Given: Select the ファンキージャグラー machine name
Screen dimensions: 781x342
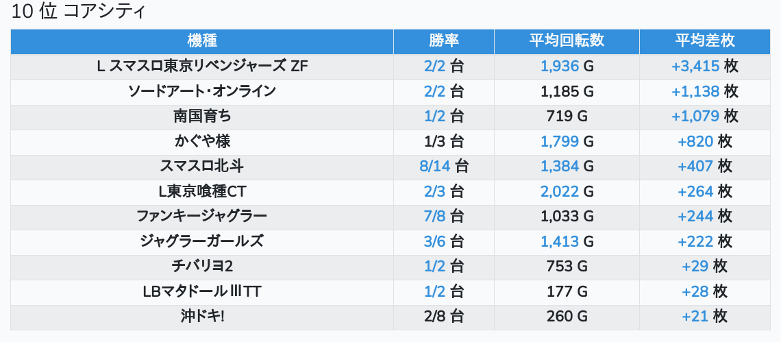Looking at the screenshot, I should pyautogui.click(x=201, y=216).
